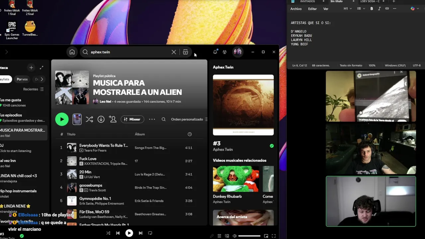Open Spotify profile avatar menu
Viewport: 425px width, 239px height.
(x=237, y=52)
